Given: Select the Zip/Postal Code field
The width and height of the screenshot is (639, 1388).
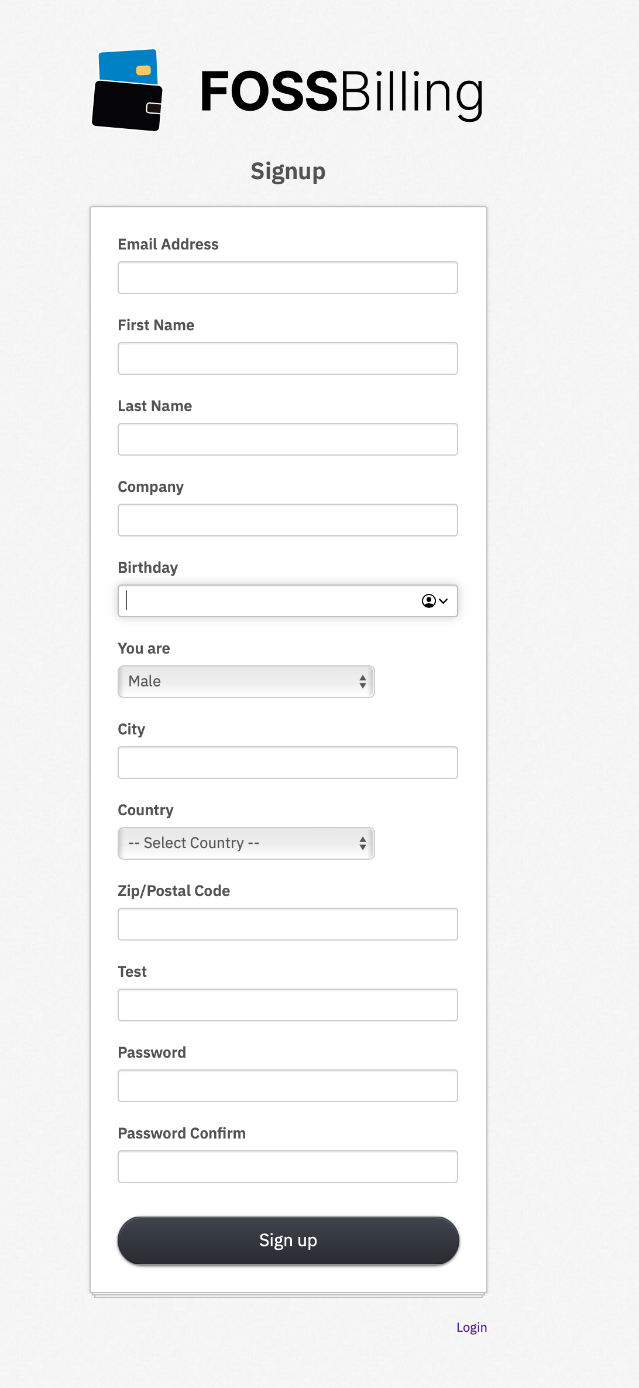Looking at the screenshot, I should pos(287,924).
